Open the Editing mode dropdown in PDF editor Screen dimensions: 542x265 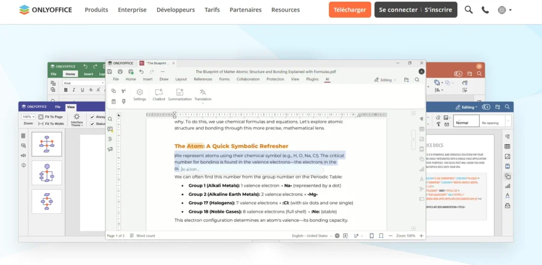pyautogui.click(x=385, y=80)
